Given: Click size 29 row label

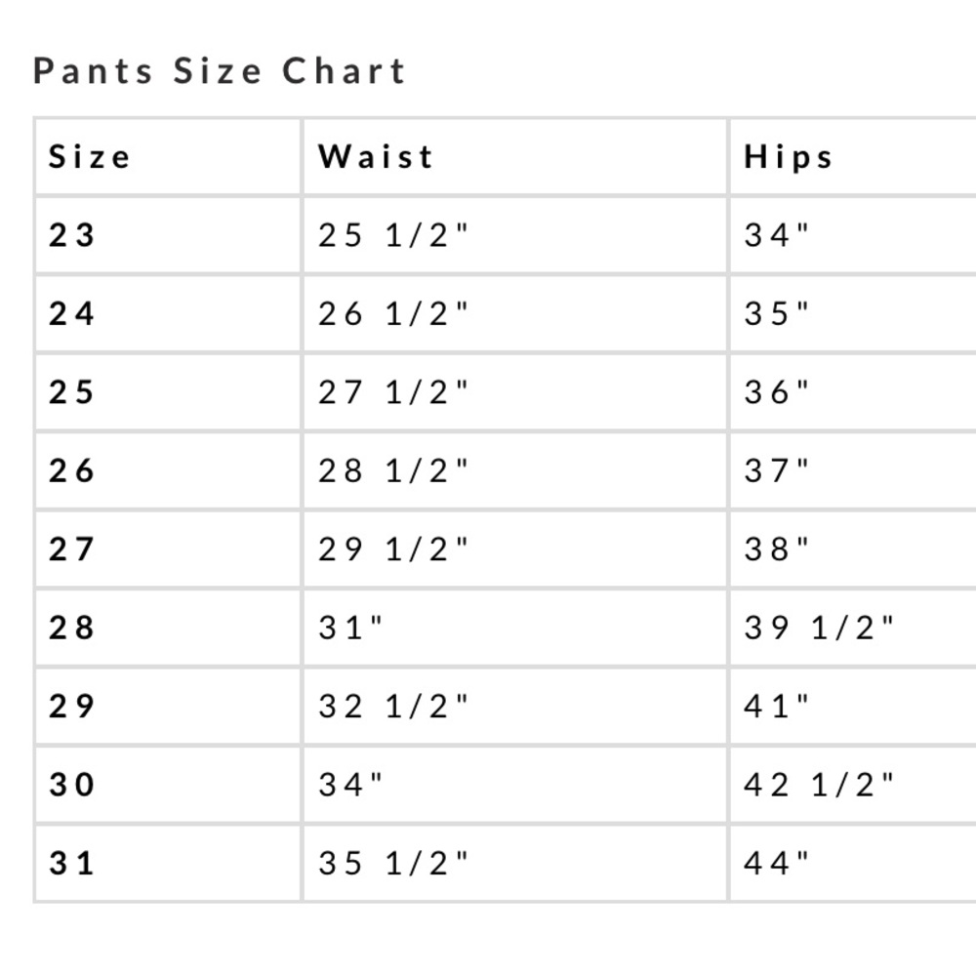Looking at the screenshot, I should 71,706.
